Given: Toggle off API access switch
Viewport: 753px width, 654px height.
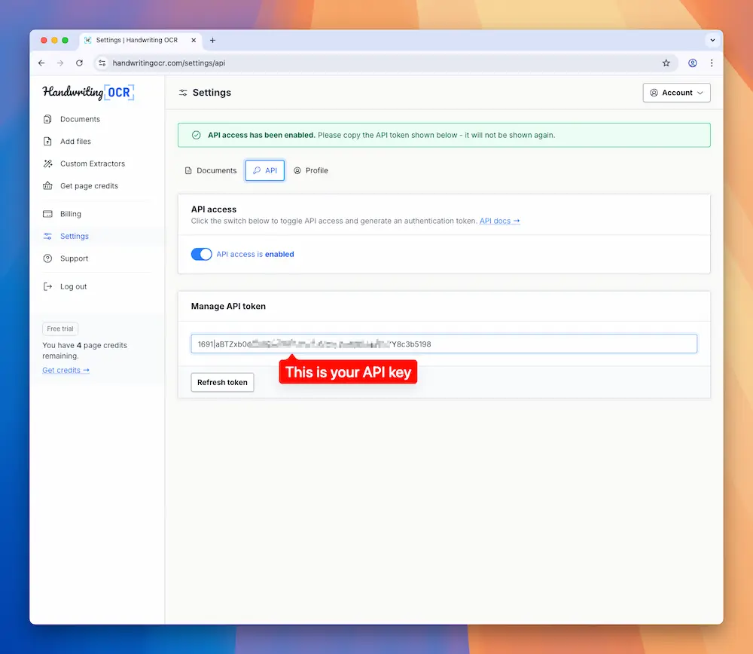Looking at the screenshot, I should [x=201, y=254].
